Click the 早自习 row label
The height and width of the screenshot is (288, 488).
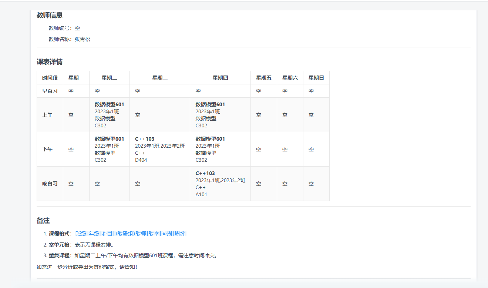click(50, 91)
